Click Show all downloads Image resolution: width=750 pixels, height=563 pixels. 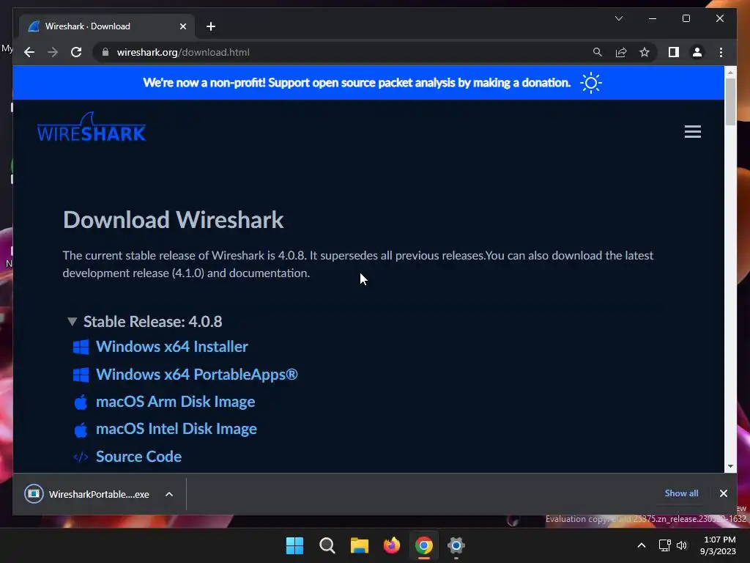coord(681,493)
